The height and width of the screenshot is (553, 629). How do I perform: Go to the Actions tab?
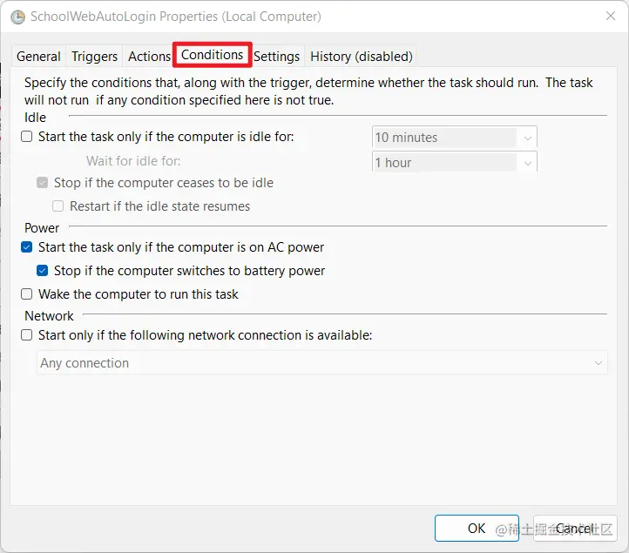pyautogui.click(x=149, y=56)
